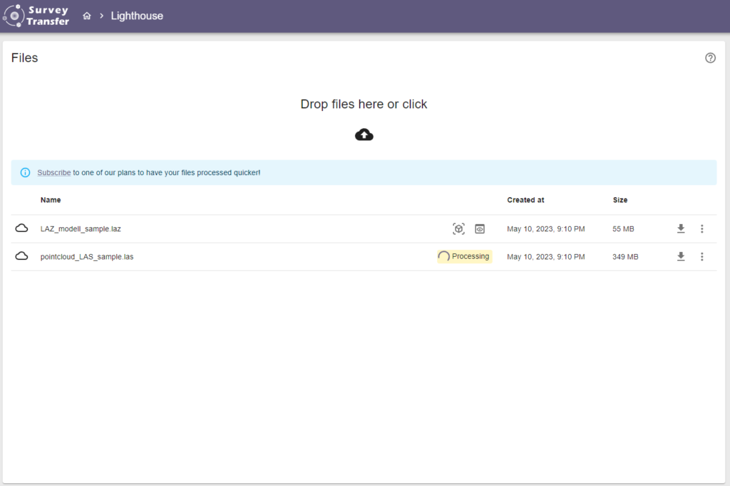
Task: Sort by the Size column header
Action: point(620,200)
